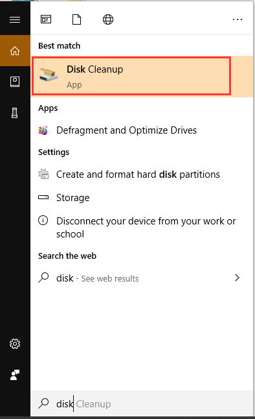The width and height of the screenshot is (255, 419).
Task: Open Defragment and Optimize Drives
Action: tap(142, 130)
